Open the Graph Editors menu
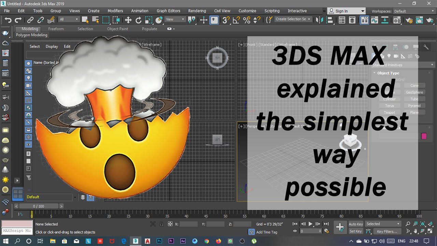The image size is (437, 246). coord(168,11)
